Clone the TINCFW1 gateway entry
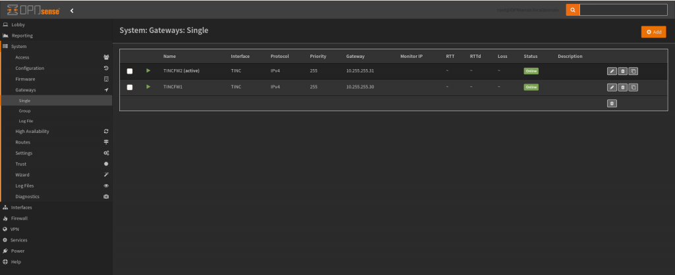The image size is (675, 275). [633, 87]
